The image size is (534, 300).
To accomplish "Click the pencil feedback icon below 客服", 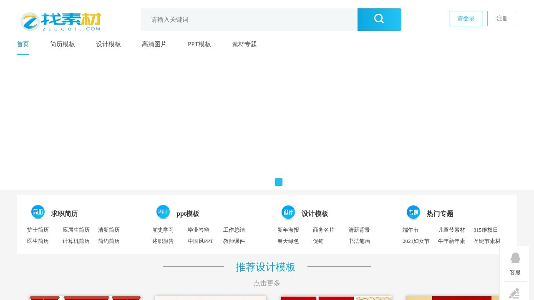I will (514, 292).
